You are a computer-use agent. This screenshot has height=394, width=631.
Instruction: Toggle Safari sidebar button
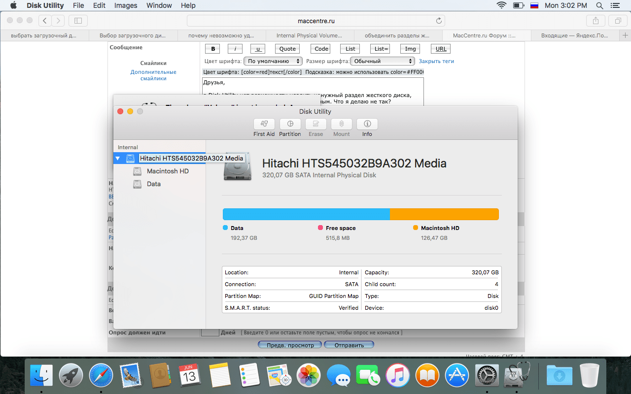click(x=78, y=20)
